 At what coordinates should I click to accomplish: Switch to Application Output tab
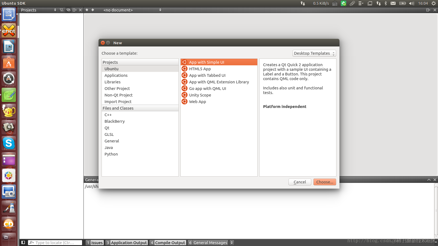(x=127, y=242)
